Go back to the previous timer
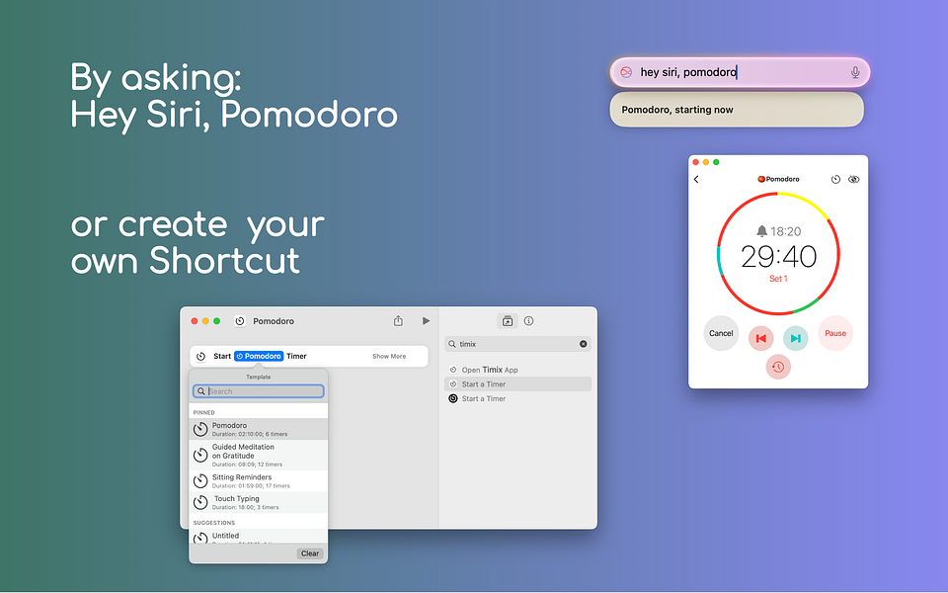This screenshot has height=593, width=948. pos(761,337)
